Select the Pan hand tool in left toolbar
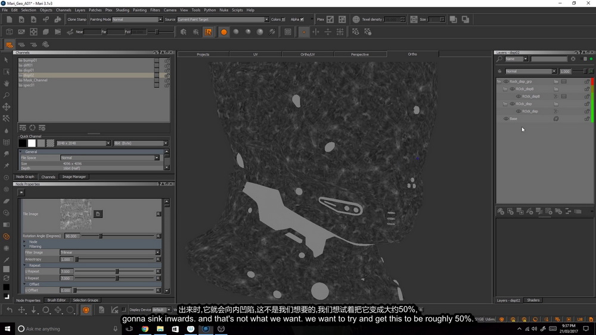Viewport: 596px width, 335px height. pos(6,83)
